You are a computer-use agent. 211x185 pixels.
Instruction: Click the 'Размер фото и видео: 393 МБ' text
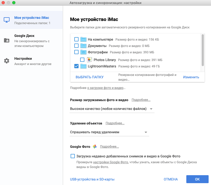[x=132, y=52]
